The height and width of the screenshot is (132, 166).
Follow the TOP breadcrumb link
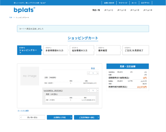point(11,18)
